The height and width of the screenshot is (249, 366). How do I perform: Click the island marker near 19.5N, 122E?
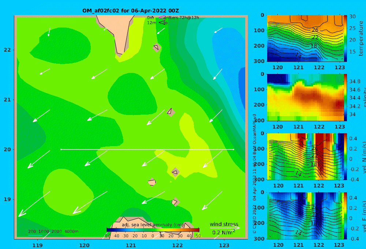click(175, 172)
